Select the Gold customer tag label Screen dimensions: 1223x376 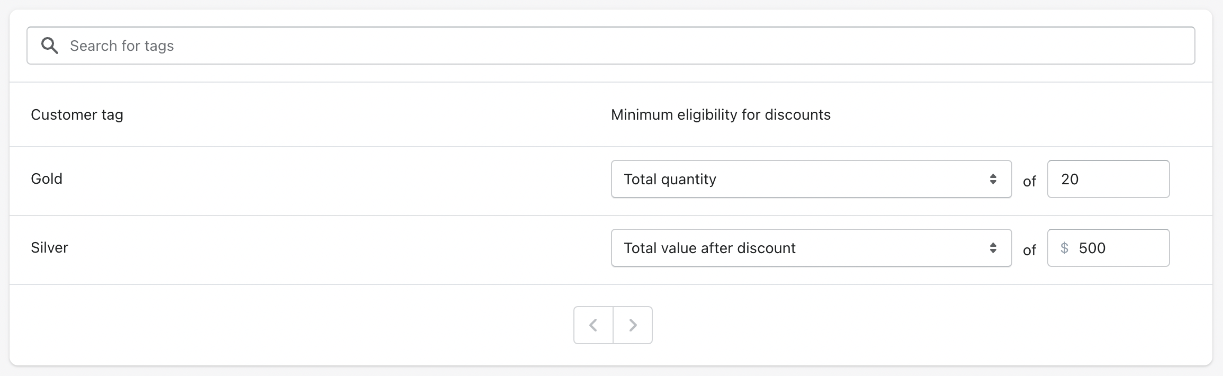pyautogui.click(x=47, y=178)
